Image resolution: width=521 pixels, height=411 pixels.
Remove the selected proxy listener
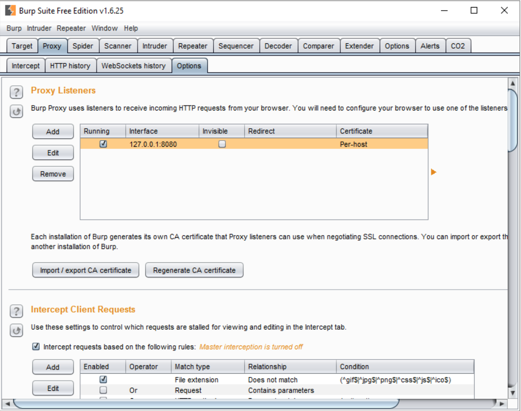(53, 174)
